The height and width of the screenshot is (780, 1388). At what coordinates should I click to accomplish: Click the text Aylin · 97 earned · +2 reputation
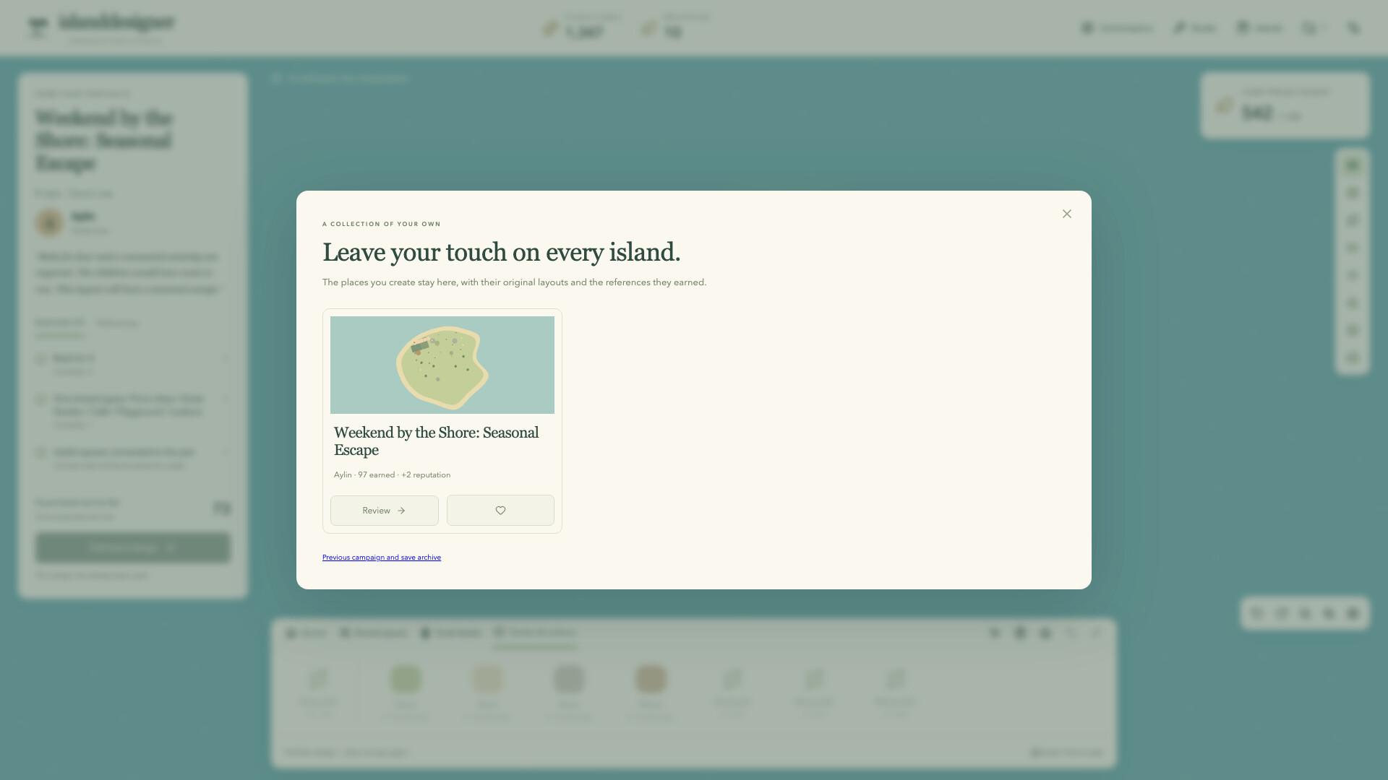click(392, 474)
